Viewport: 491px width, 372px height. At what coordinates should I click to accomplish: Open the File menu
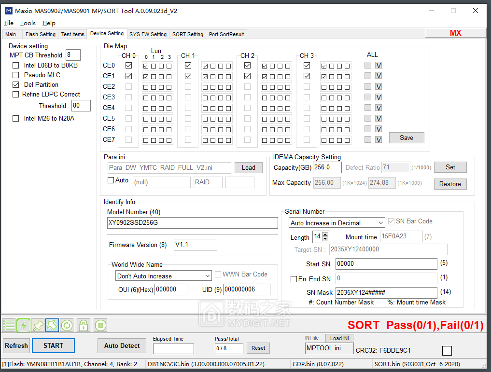click(x=9, y=23)
